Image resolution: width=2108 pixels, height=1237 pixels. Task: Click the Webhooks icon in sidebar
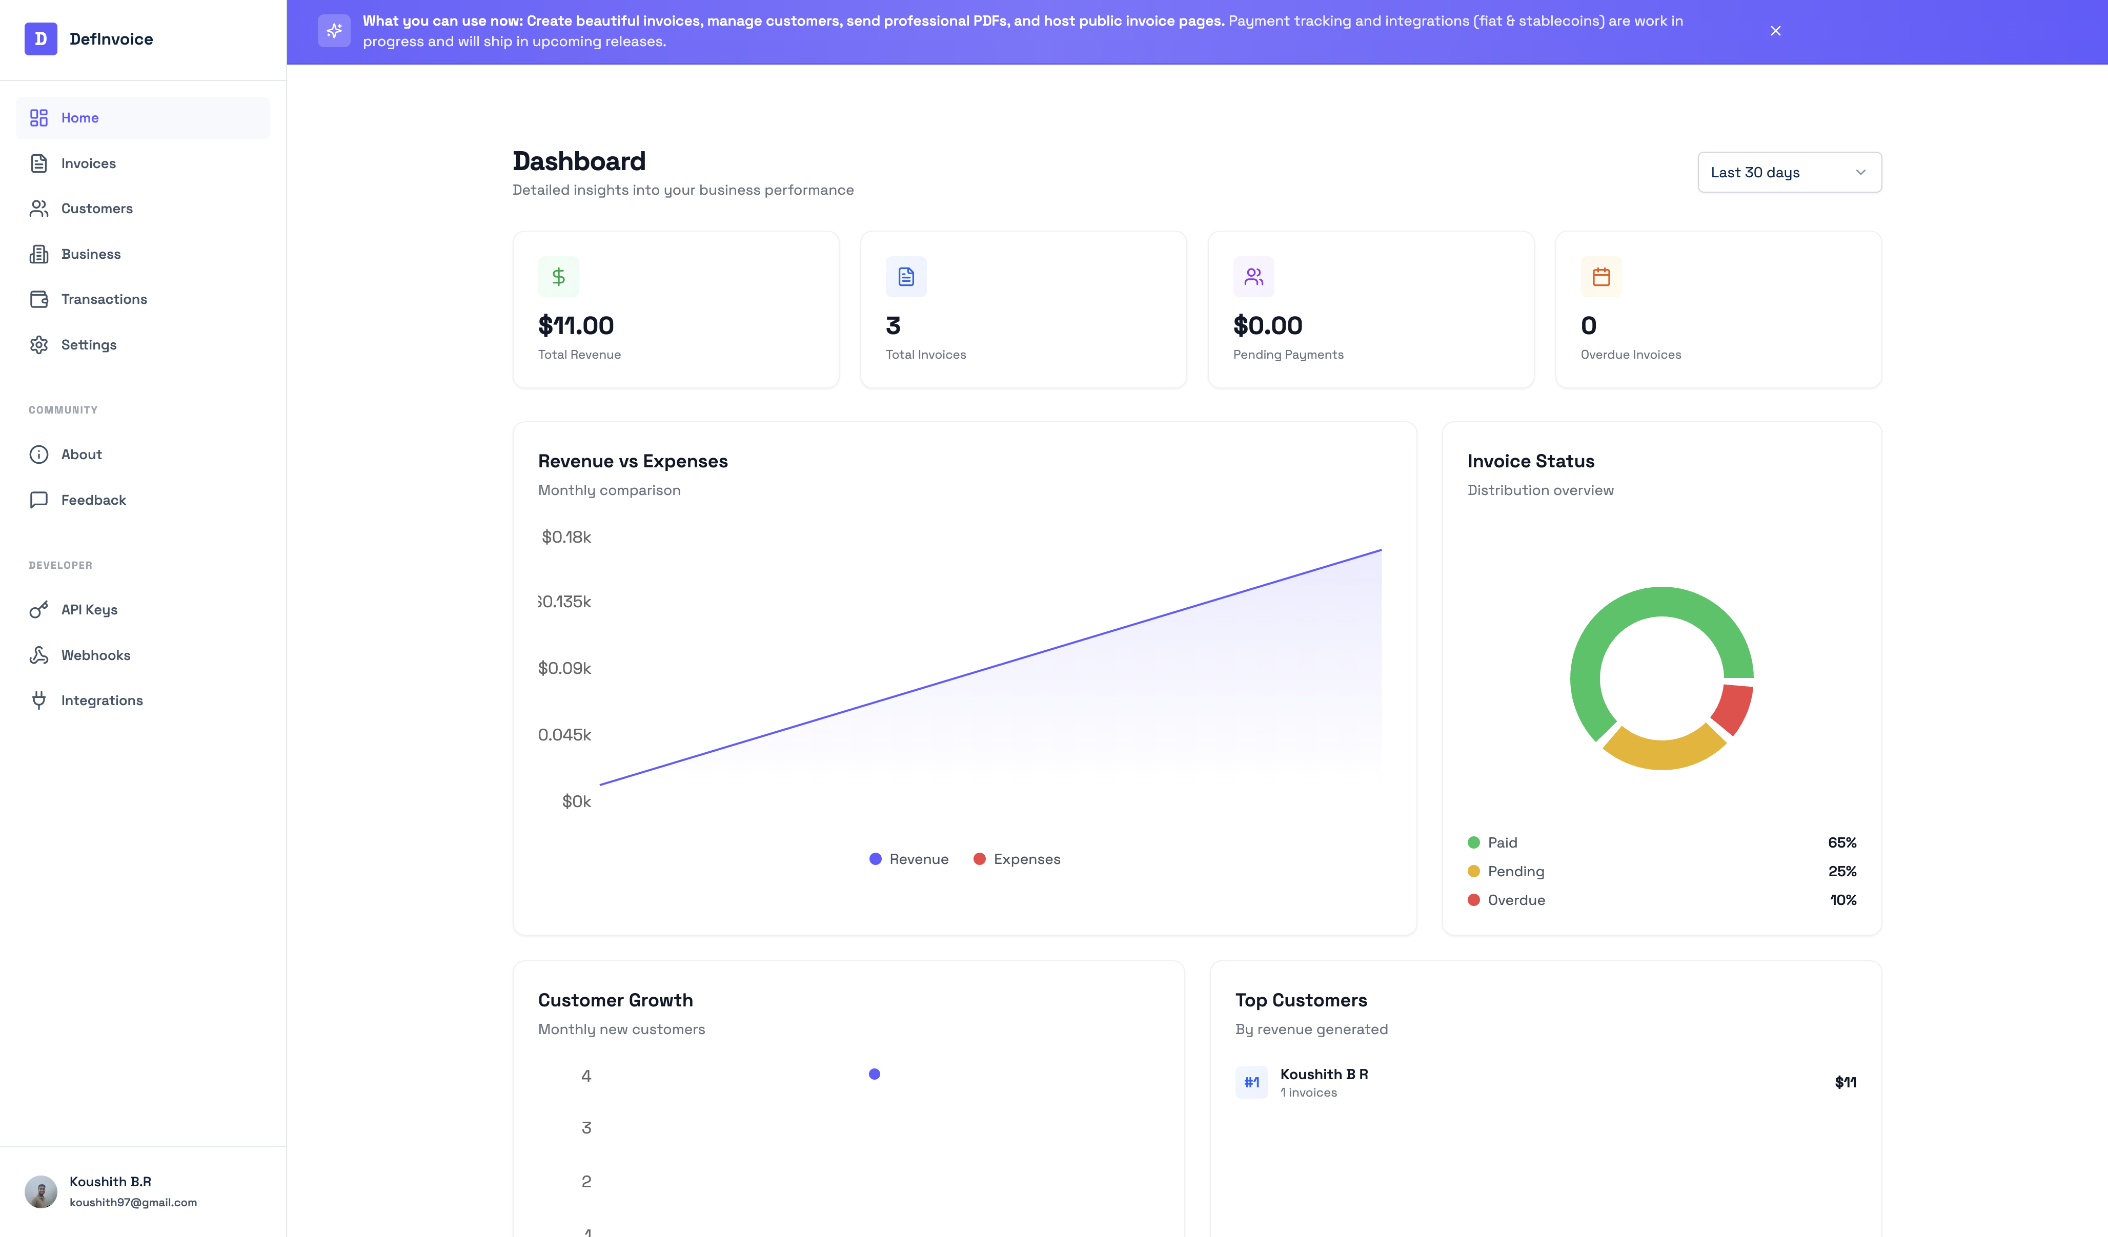(x=38, y=655)
